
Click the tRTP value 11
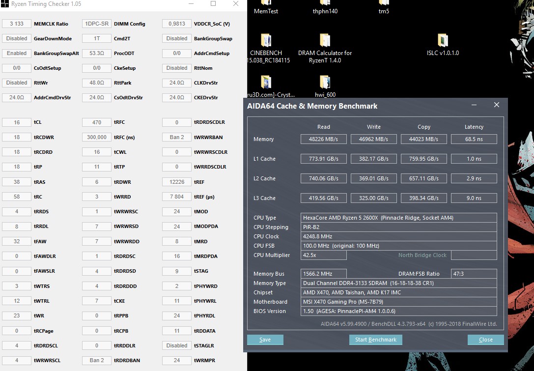[x=97, y=167]
